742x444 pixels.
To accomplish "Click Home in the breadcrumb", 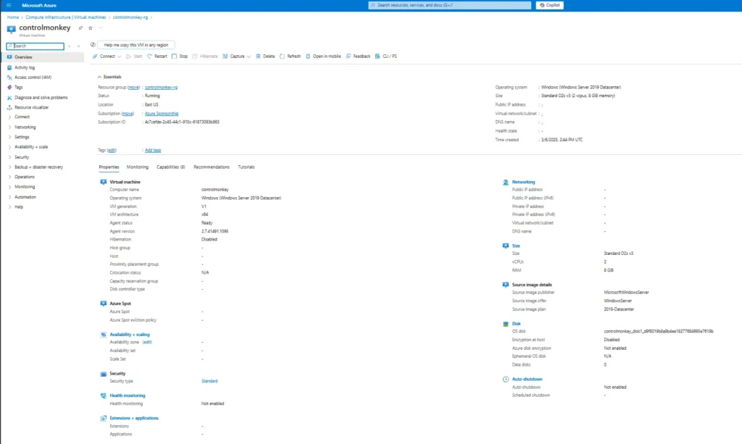I will 13,17.
